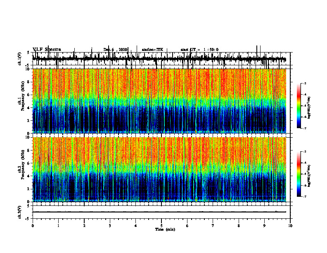Click ch.2 colorbar tick "-3"
The image size is (327, 253).
click(305, 152)
